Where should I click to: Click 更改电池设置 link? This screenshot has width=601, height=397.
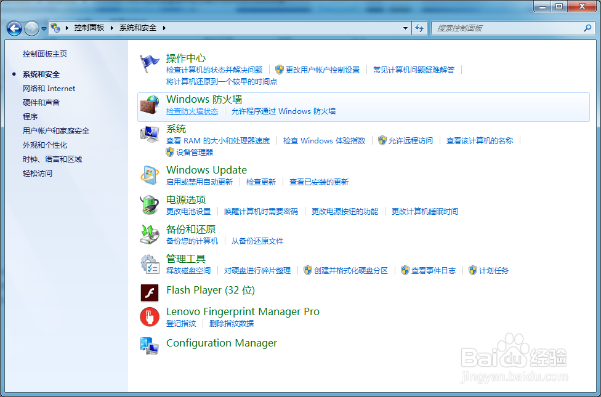coord(188,212)
